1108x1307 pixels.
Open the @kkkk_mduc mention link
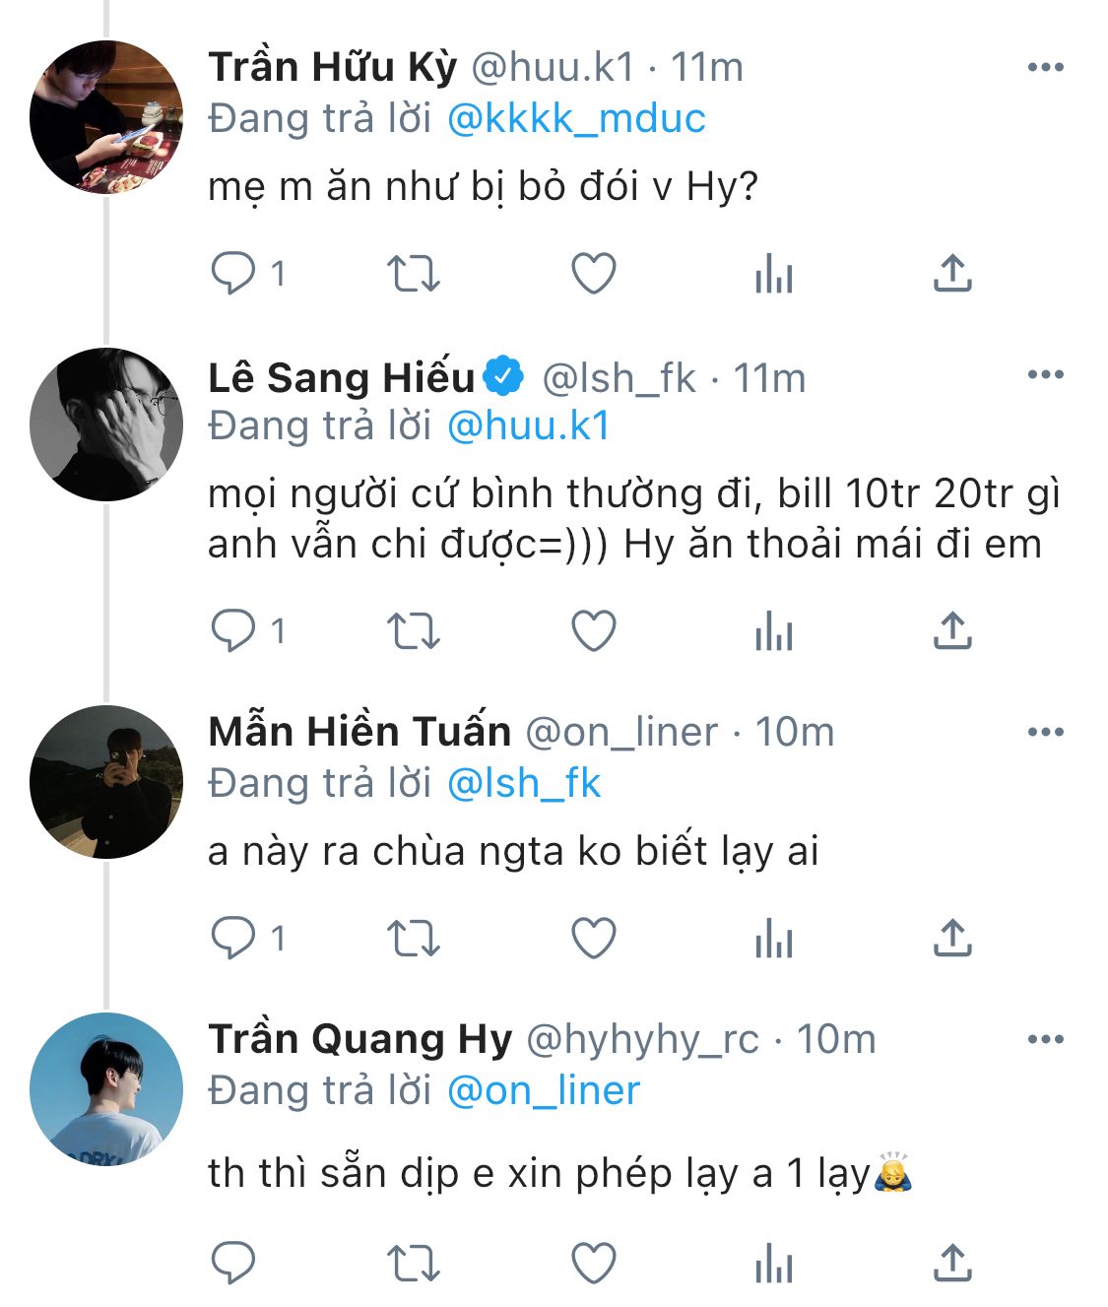[576, 119]
